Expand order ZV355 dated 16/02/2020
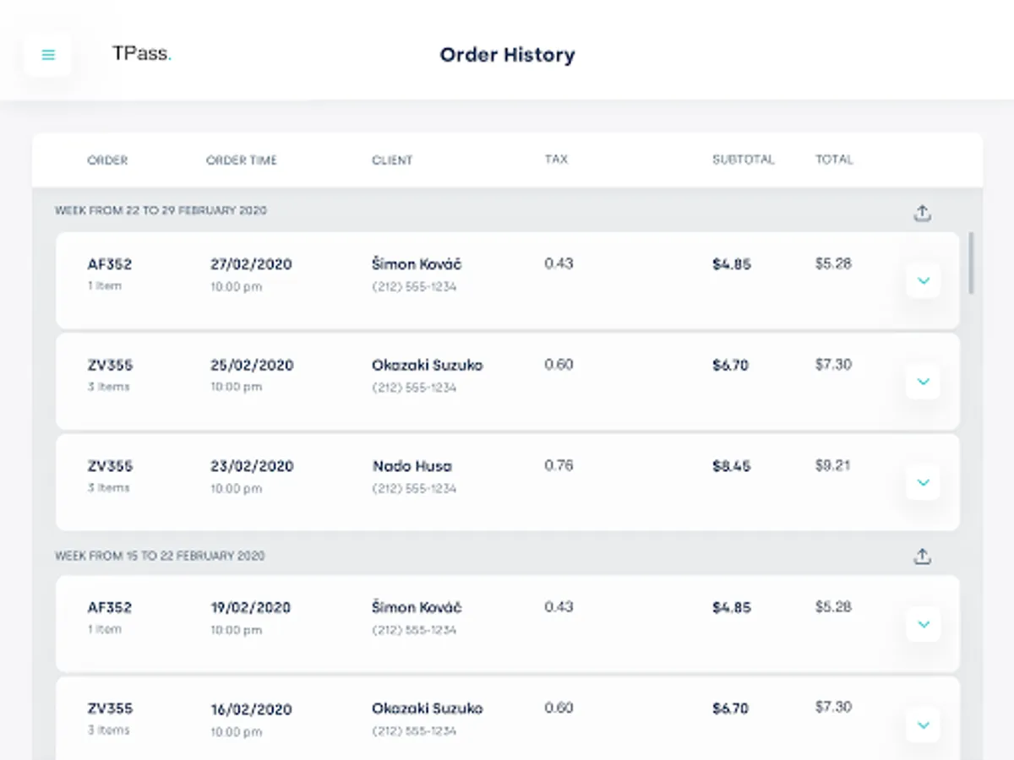The width and height of the screenshot is (1014, 760). (923, 725)
